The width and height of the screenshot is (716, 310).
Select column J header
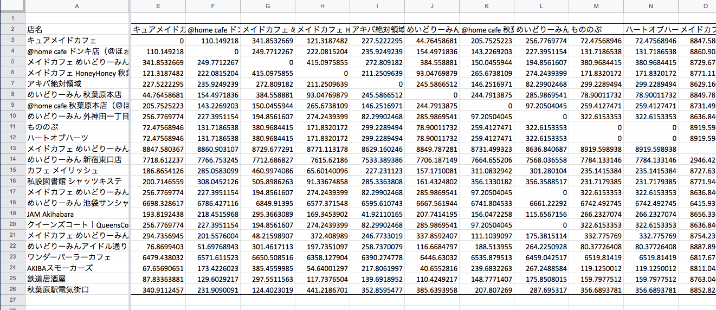coord(431,7)
